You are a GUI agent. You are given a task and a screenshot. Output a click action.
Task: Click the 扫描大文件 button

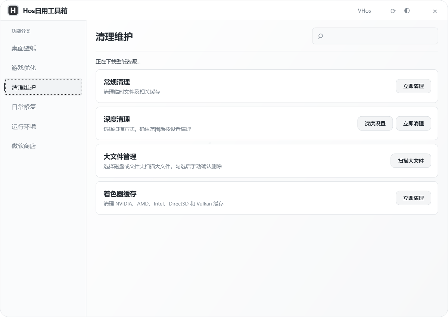coord(411,161)
